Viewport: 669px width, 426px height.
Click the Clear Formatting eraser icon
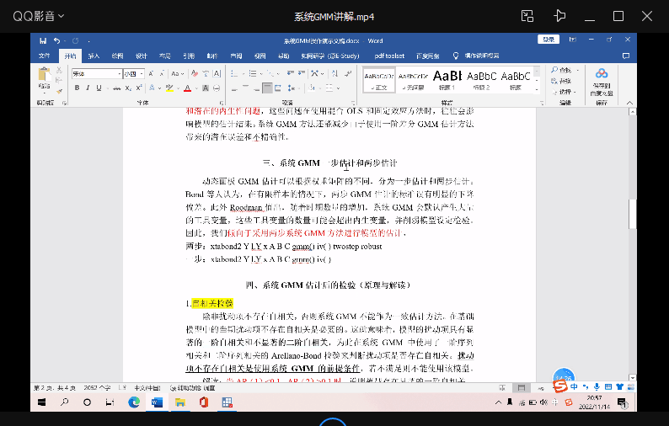[195, 74]
